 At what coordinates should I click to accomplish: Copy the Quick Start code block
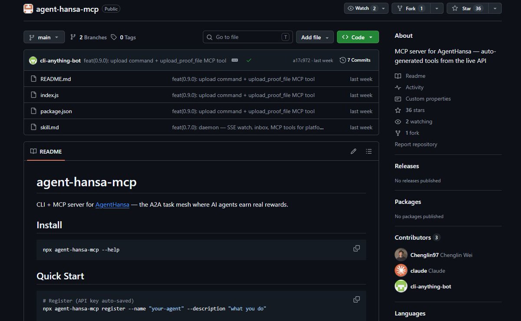356,299
